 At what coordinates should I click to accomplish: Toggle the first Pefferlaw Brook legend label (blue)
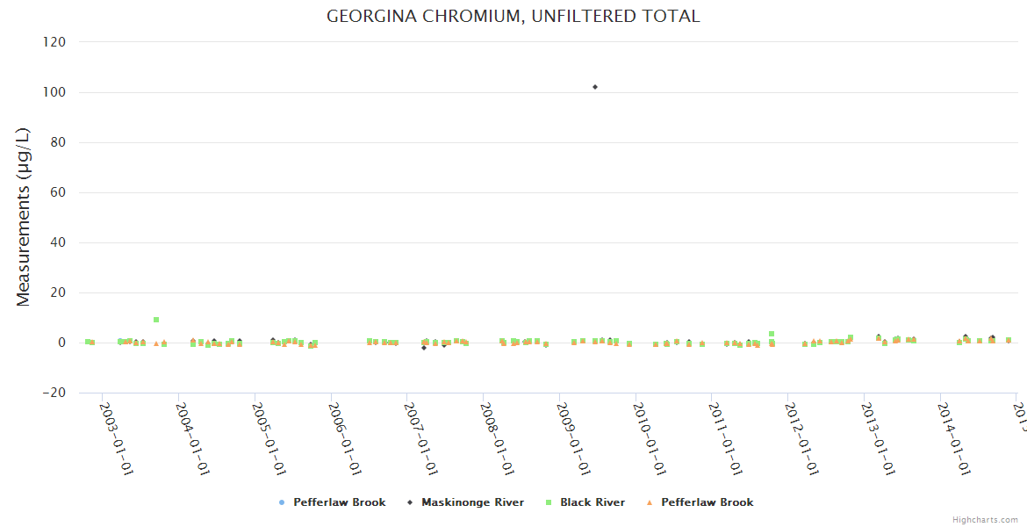pyautogui.click(x=339, y=502)
